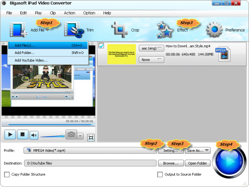Open the Option menu
The height and width of the screenshot is (187, 249).
89,13
